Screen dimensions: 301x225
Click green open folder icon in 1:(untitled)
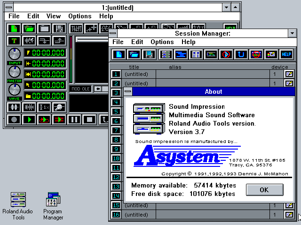[x=29, y=29]
